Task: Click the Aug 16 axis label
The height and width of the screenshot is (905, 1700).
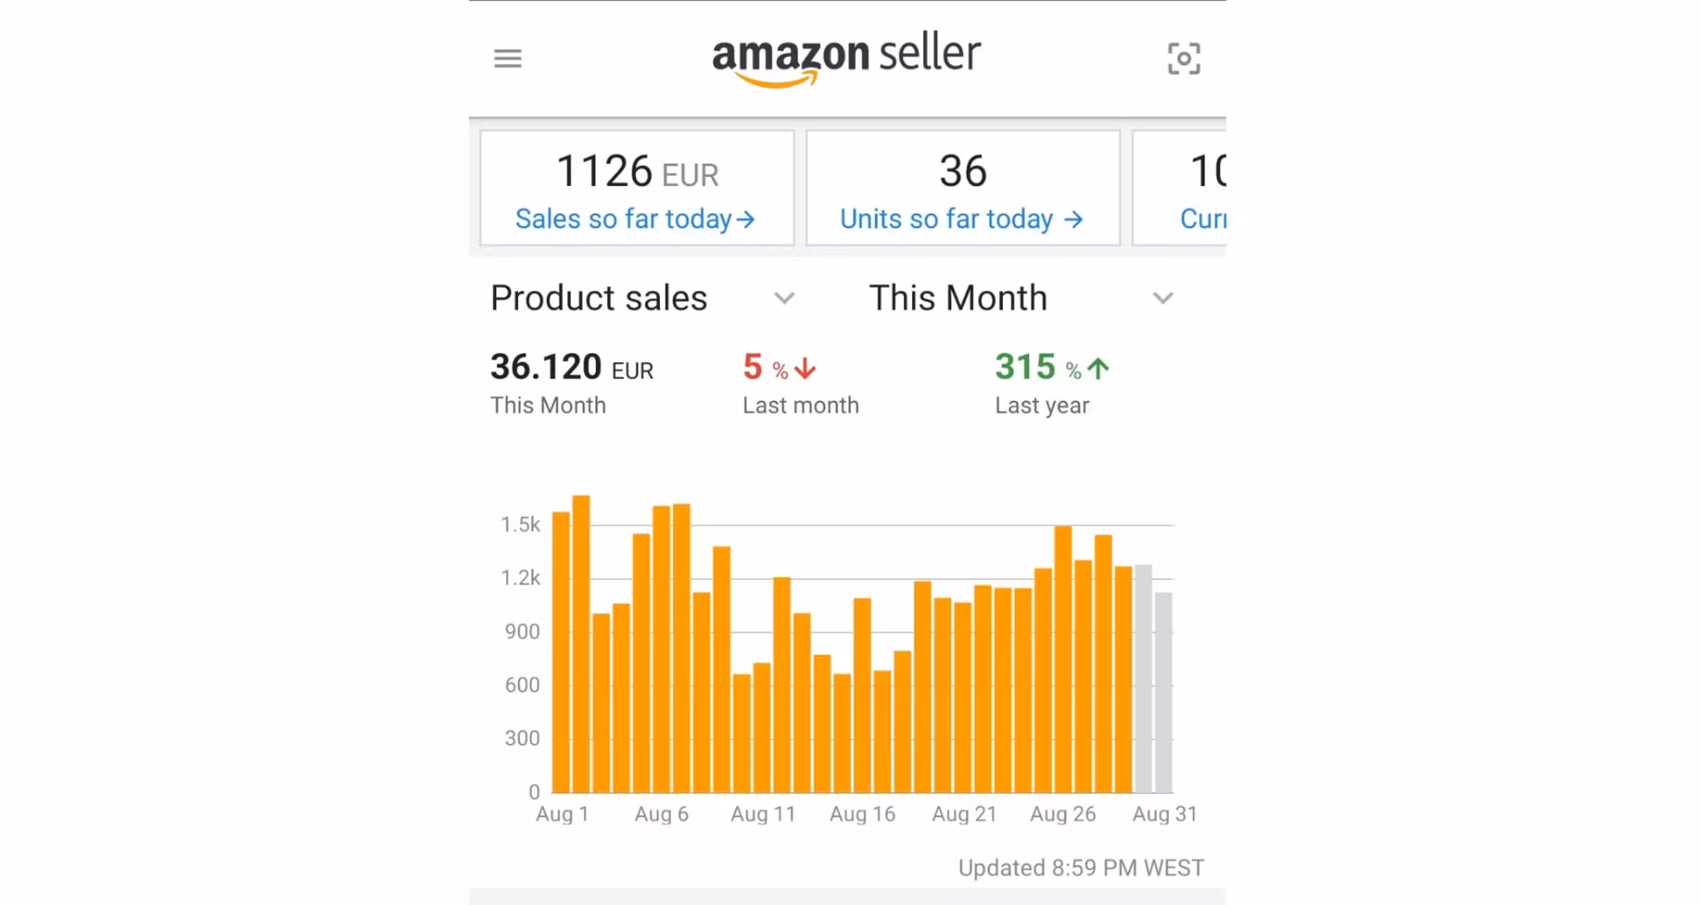Action: 862,814
